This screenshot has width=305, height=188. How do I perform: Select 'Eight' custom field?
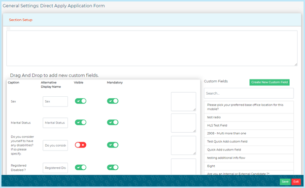[249, 166]
